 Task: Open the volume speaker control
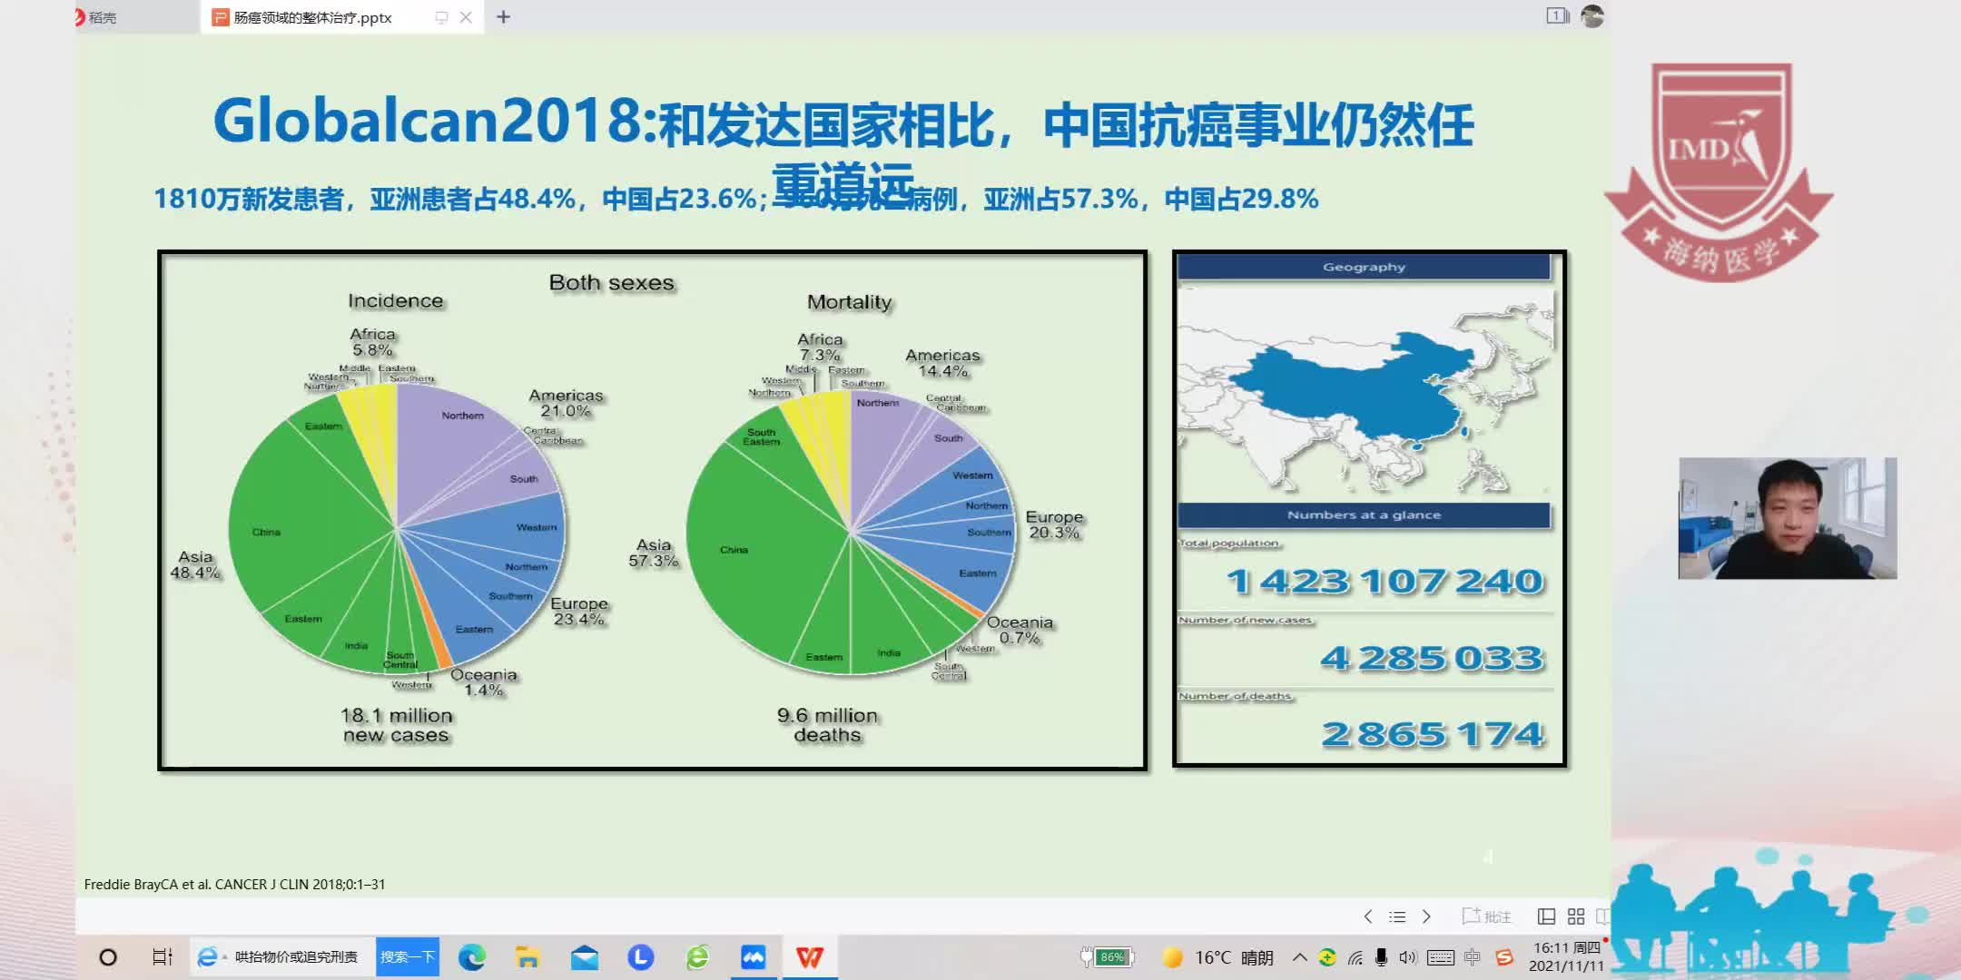click(x=1407, y=956)
